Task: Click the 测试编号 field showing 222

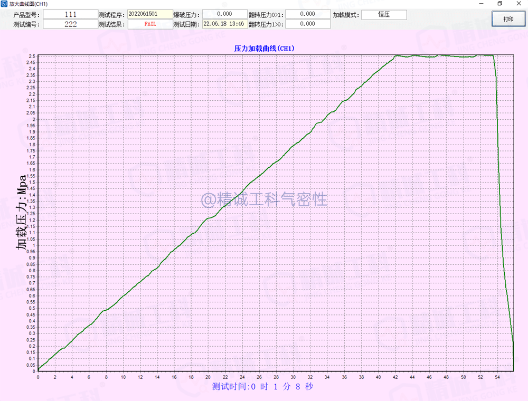Action: click(70, 24)
